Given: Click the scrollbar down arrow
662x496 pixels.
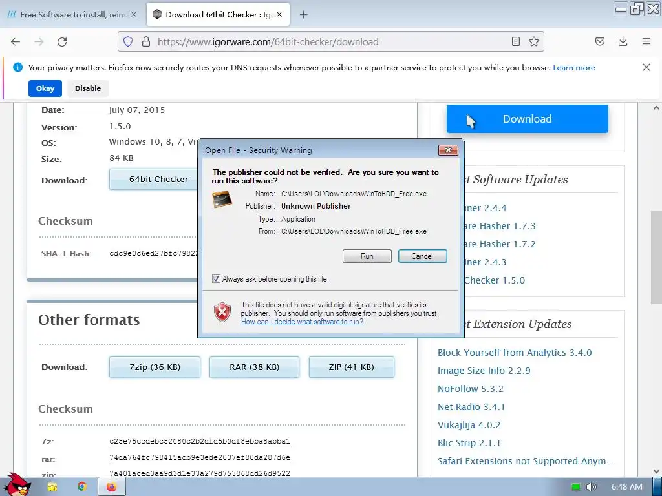Looking at the screenshot, I should pos(656,471).
